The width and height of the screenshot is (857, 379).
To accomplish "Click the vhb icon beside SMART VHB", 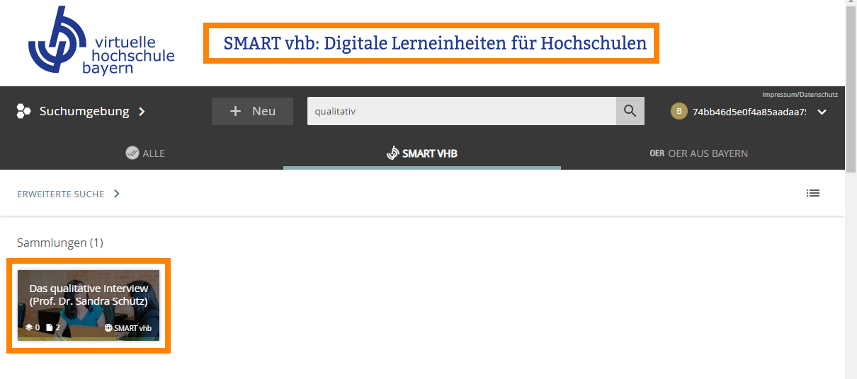I will pos(393,153).
